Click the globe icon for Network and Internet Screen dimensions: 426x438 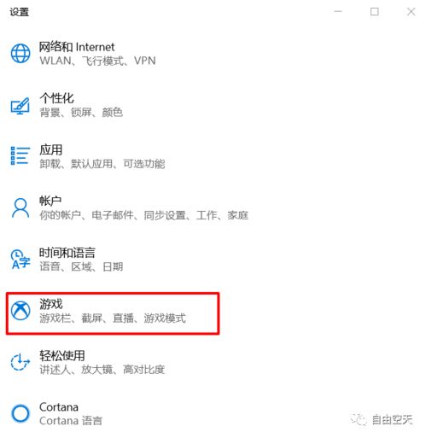point(20,53)
